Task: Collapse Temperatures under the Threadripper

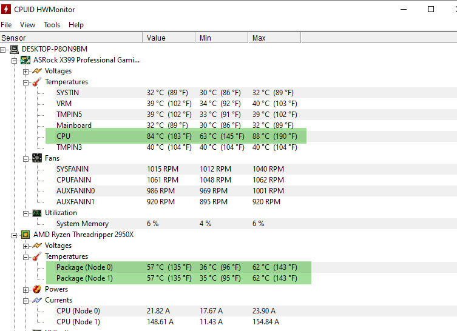Action: (26, 258)
